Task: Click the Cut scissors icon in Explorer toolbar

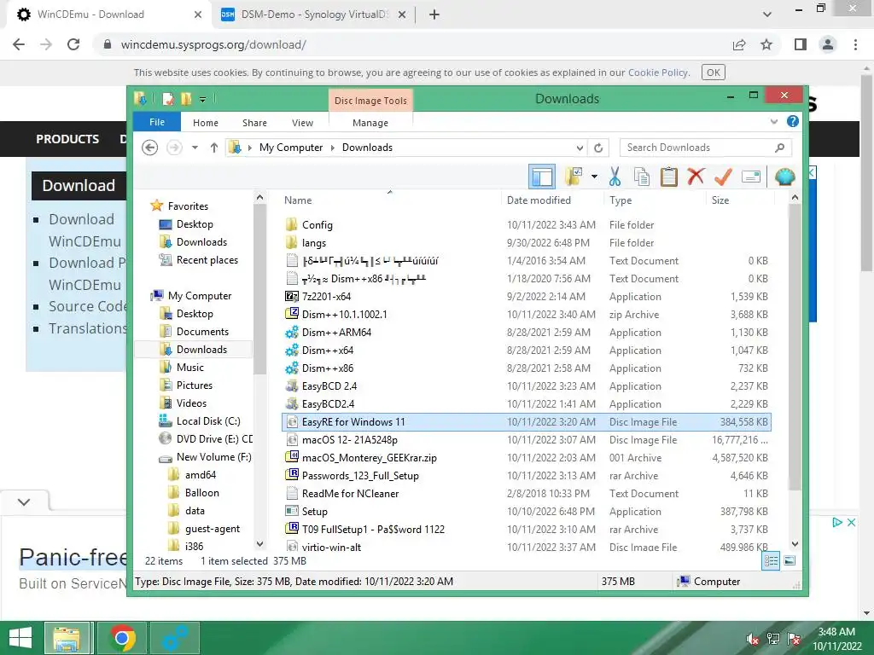Action: [x=615, y=177]
